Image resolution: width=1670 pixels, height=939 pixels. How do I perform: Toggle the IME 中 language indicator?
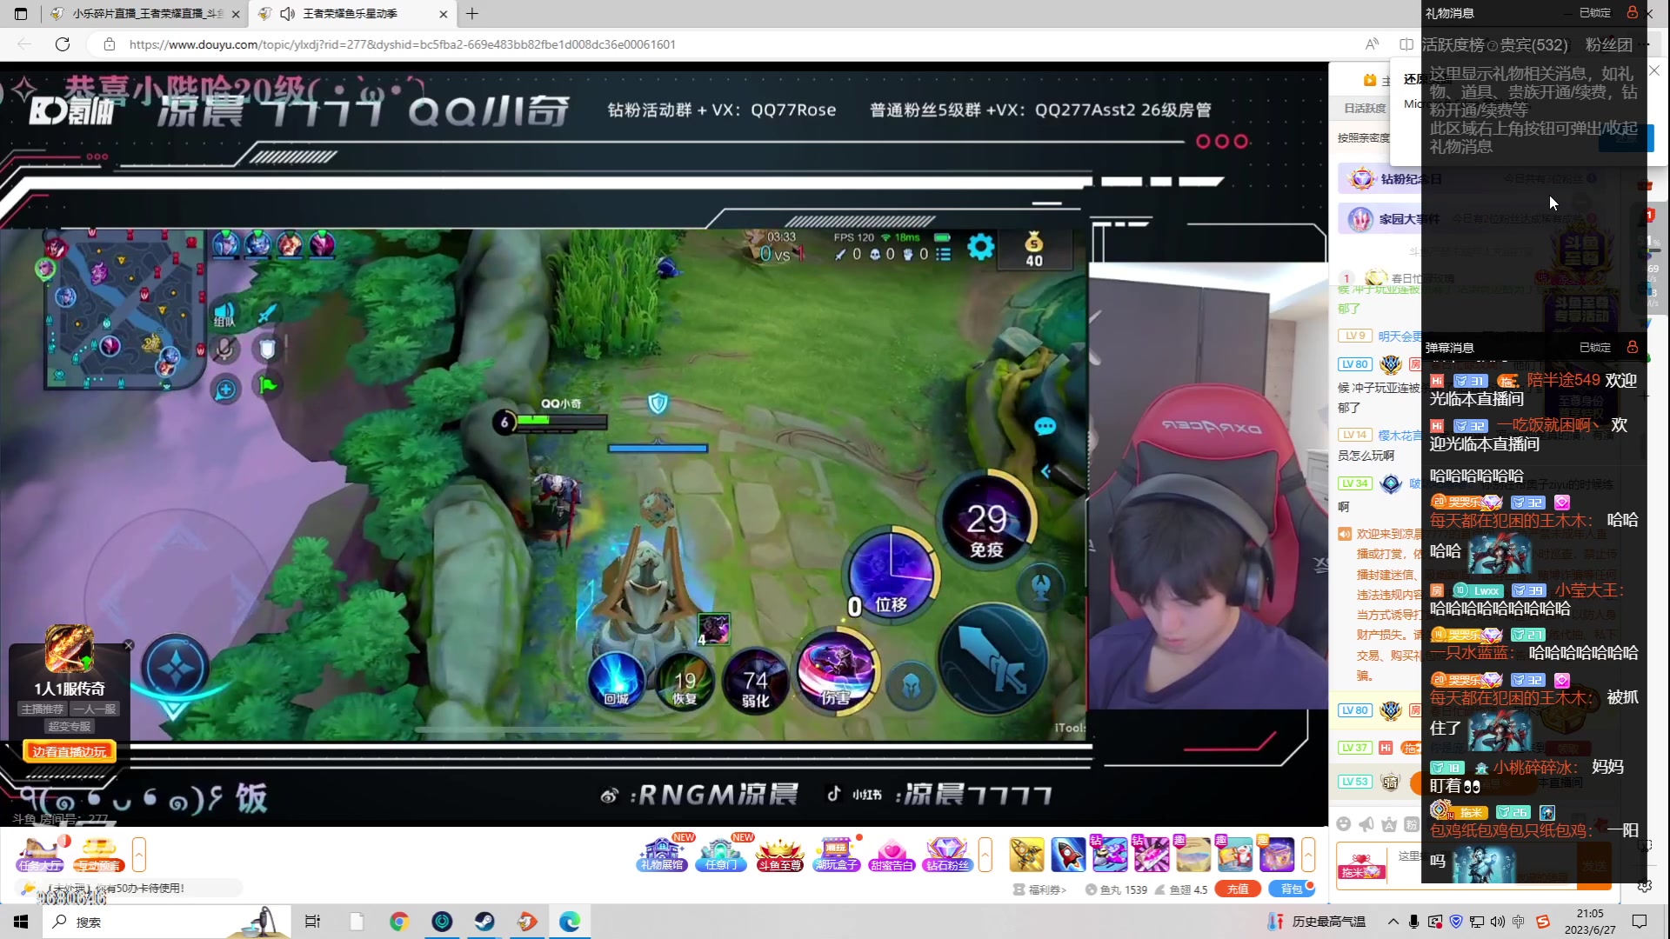point(1519,922)
